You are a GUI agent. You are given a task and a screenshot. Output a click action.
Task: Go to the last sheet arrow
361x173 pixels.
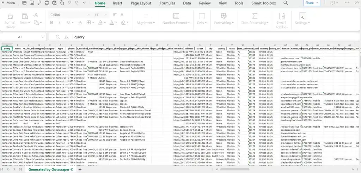pos(20,169)
